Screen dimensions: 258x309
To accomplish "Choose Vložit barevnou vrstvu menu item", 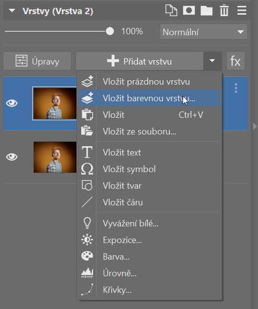I will 149,98.
